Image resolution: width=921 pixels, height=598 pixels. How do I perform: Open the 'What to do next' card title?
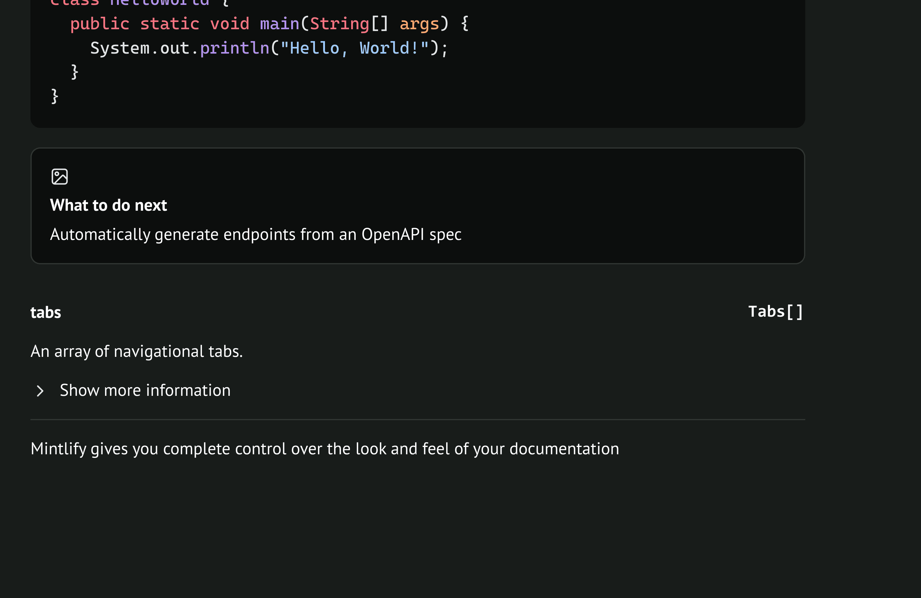(108, 205)
